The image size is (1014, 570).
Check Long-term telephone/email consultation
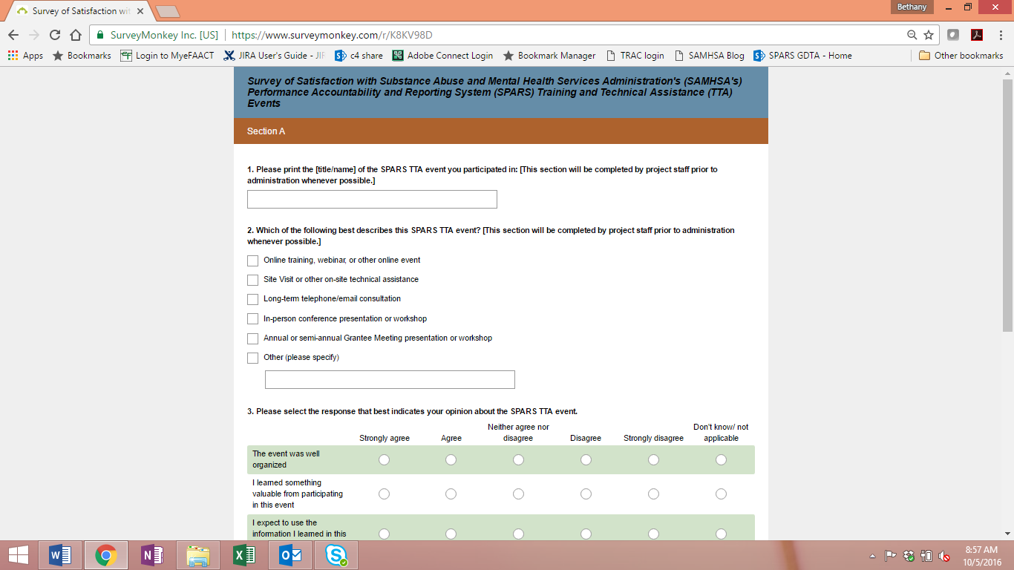(253, 299)
